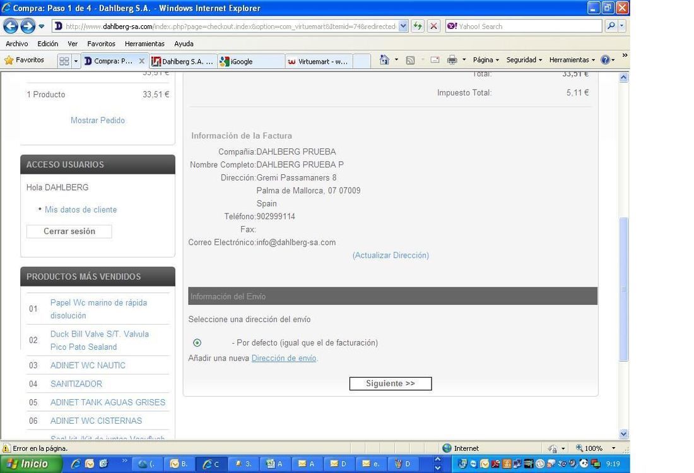The image size is (694, 473).
Task: Click the page scrollbar down arrow
Action: tap(623, 434)
